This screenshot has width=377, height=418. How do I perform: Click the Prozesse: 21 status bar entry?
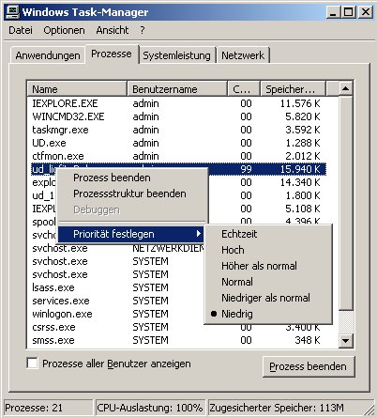point(48,408)
